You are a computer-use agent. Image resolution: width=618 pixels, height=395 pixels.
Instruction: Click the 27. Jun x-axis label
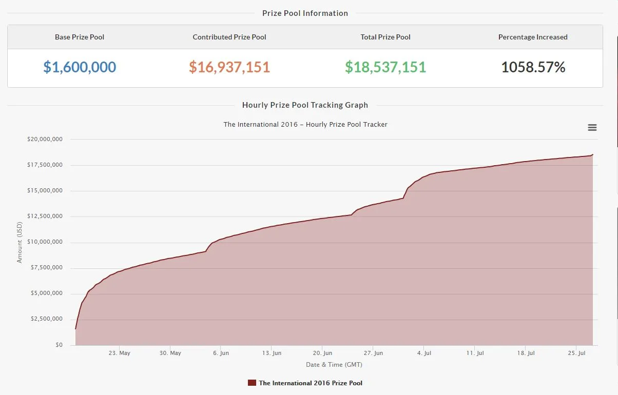pyautogui.click(x=373, y=353)
